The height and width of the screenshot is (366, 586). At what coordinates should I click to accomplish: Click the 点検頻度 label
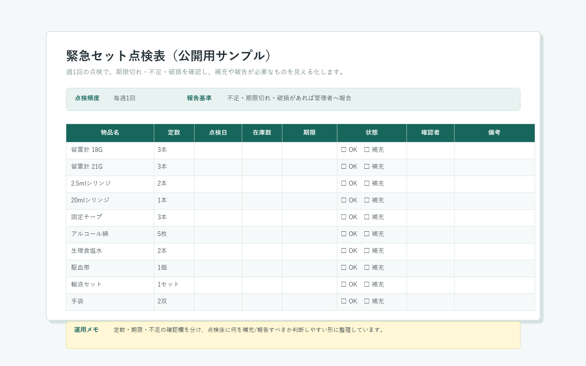(x=87, y=98)
